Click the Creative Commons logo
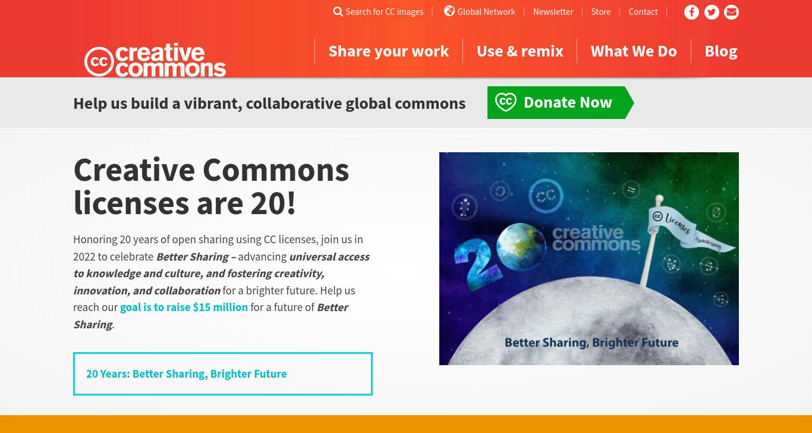 tap(155, 60)
